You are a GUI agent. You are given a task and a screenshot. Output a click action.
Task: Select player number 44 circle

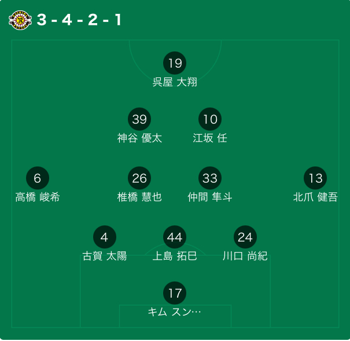tap(175, 237)
